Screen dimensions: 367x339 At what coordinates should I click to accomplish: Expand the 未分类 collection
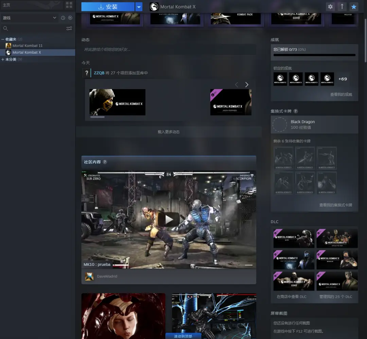click(x=3, y=59)
